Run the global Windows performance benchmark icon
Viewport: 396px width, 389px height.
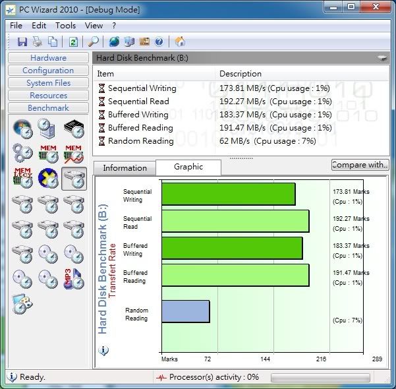coord(22,129)
